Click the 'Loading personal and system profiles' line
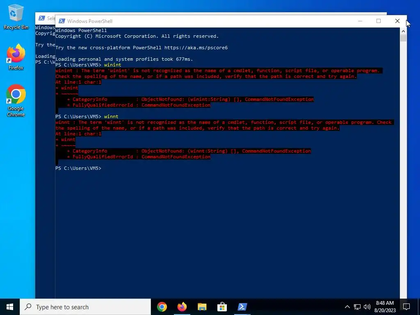 click(x=124, y=59)
